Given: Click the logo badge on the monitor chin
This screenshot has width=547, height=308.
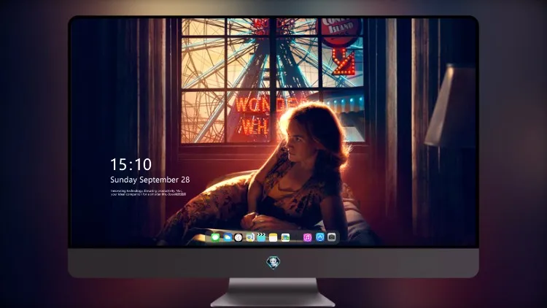Looking at the screenshot, I should (x=273, y=262).
